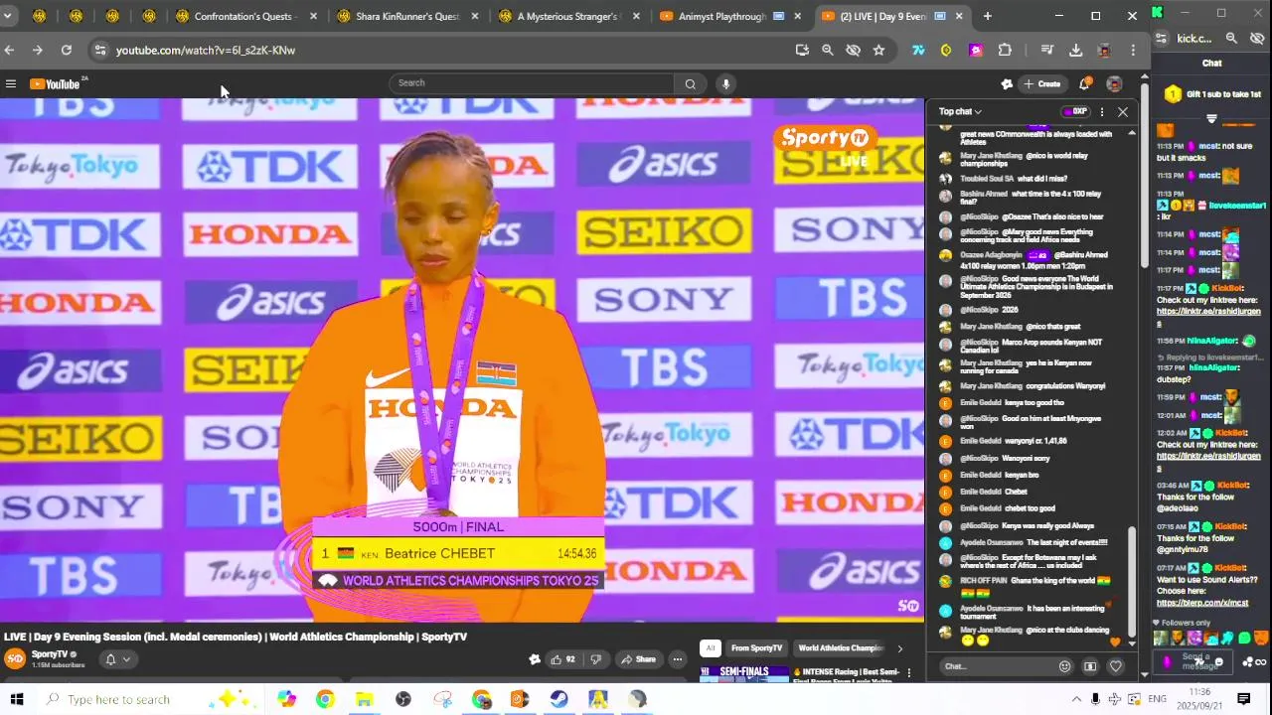The height and width of the screenshot is (715, 1272).
Task: Open the emoji picker in YouTube chat
Action: click(x=1065, y=666)
